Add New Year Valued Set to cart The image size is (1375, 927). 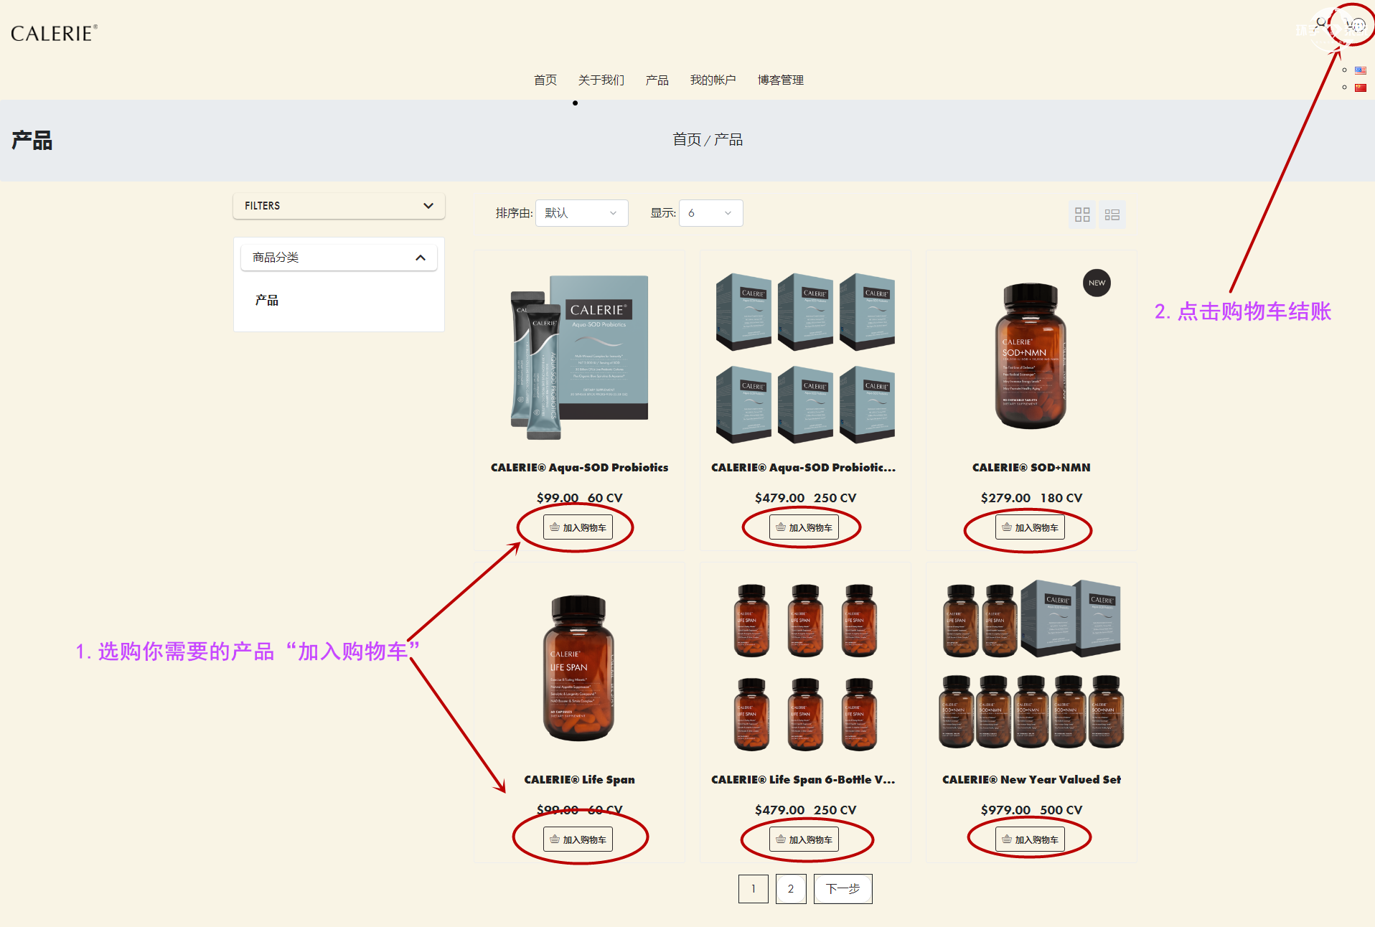1030,839
